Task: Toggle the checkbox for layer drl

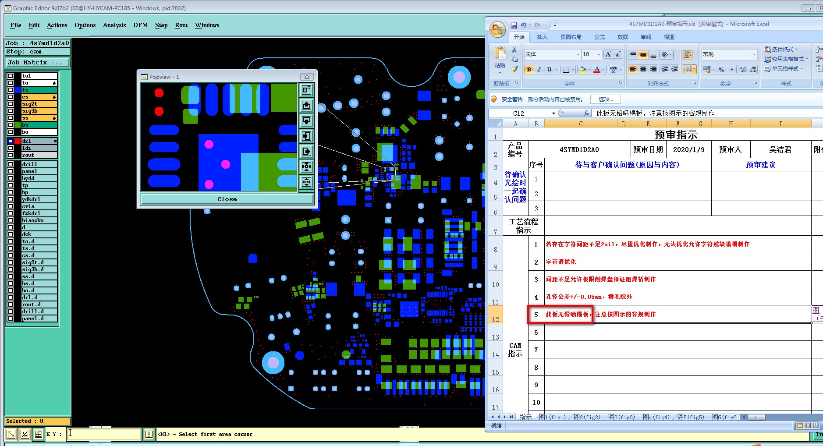Action: [x=11, y=141]
